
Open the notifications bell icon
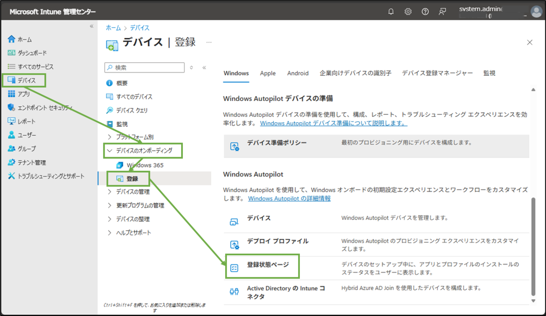tap(391, 12)
